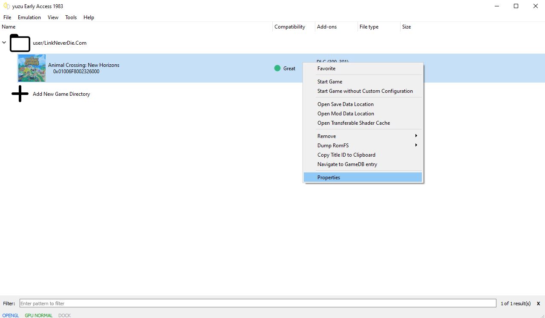The width and height of the screenshot is (545, 318).
Task: Open the Help menu
Action: pos(89,17)
